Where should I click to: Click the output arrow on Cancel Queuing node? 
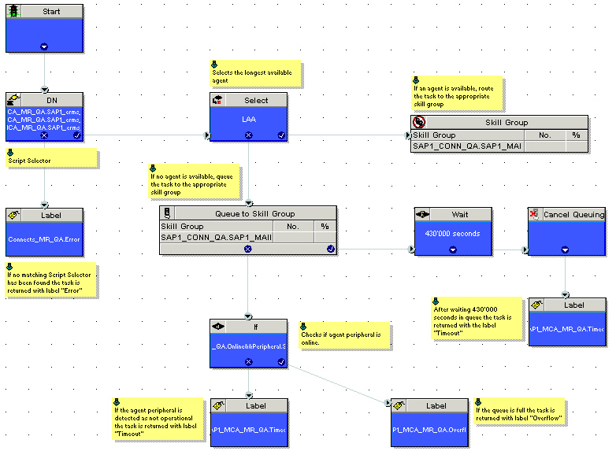click(x=565, y=250)
